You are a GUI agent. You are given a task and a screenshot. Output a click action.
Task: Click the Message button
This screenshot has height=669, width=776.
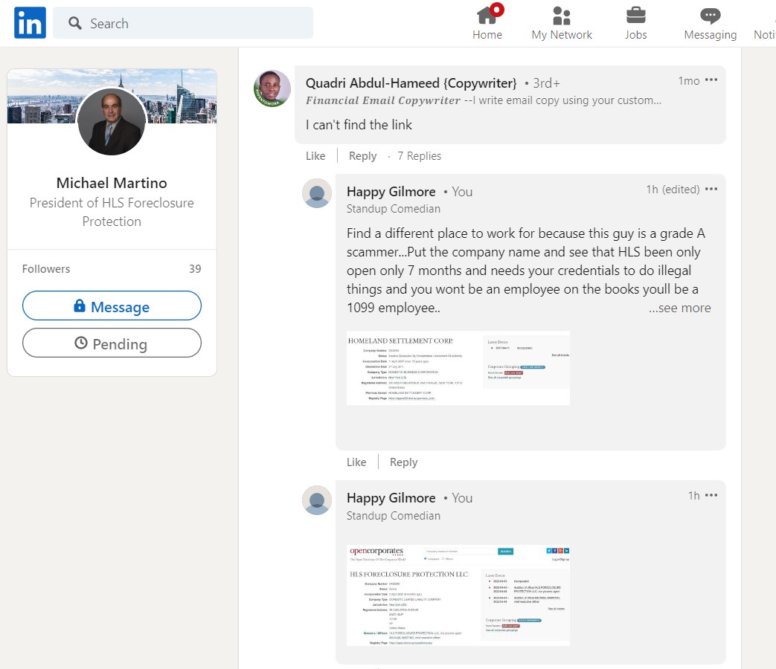(112, 306)
